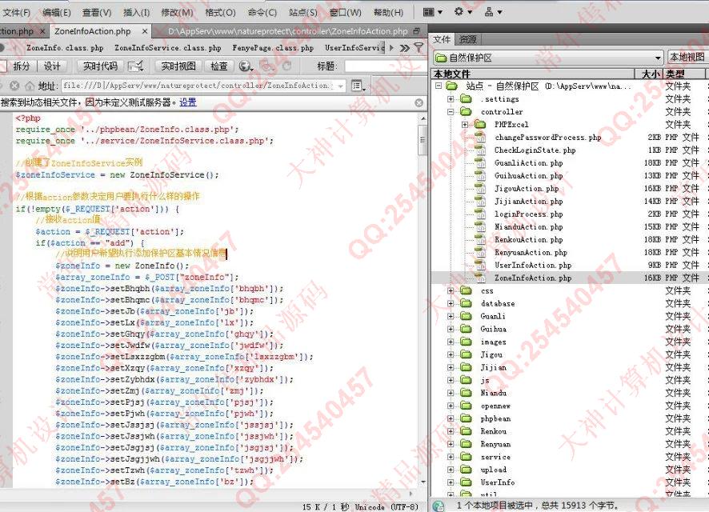Expand the openwew folder node
This screenshot has height=512, width=709.
click(451, 406)
